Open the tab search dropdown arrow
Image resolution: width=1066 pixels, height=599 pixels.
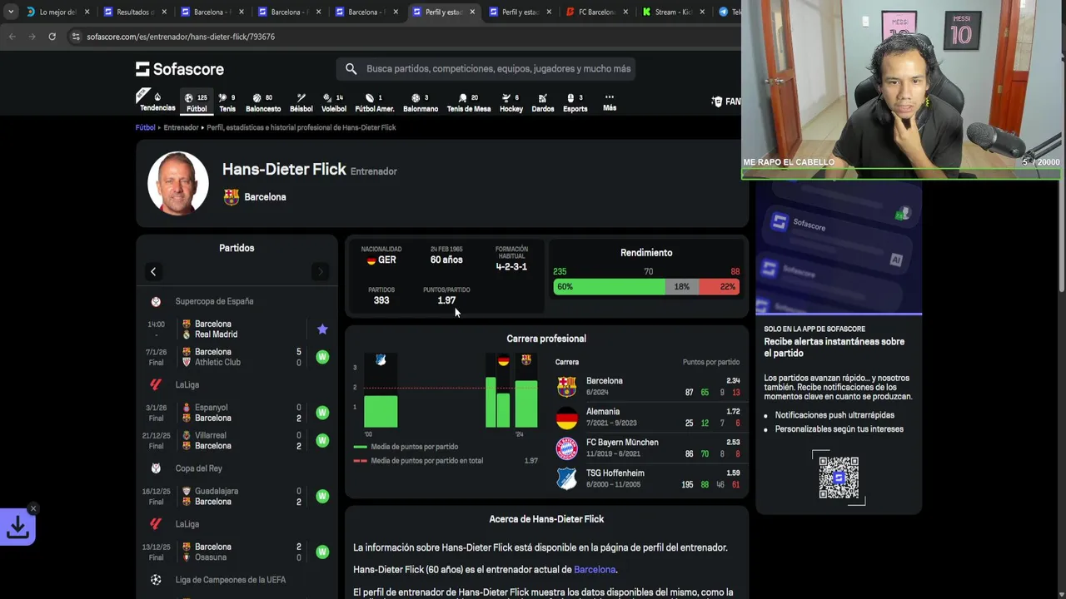tap(10, 12)
